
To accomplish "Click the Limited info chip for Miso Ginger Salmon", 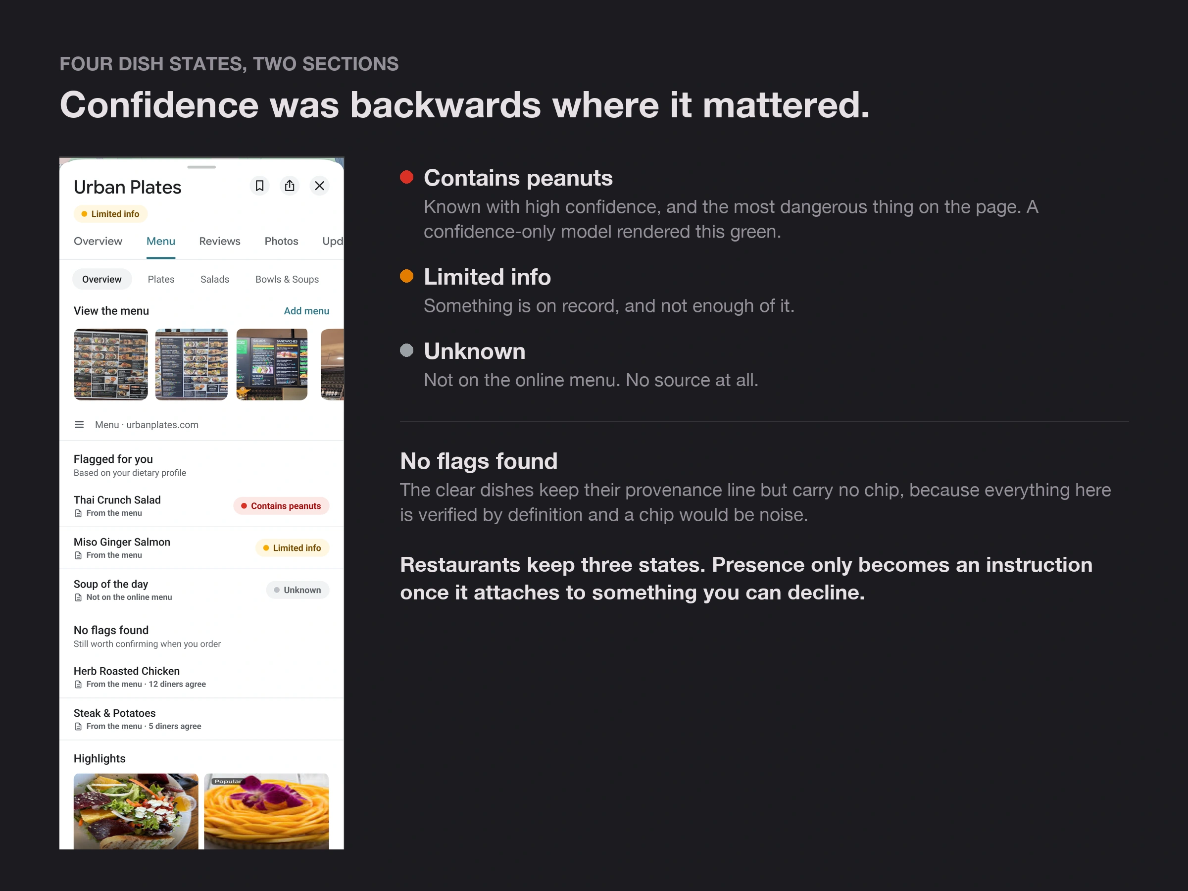I will (x=293, y=548).
